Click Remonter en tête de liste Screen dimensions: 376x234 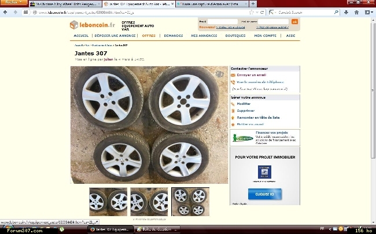(x=258, y=118)
